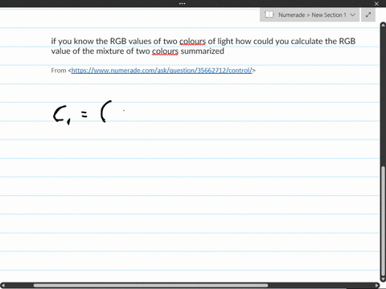This screenshot has height=289, width=386.
Task: Close the window with the X button
Action: (376, 4)
